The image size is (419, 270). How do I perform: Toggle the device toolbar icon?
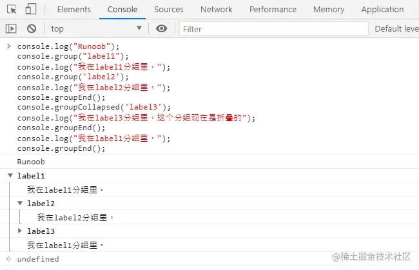[x=31, y=10]
